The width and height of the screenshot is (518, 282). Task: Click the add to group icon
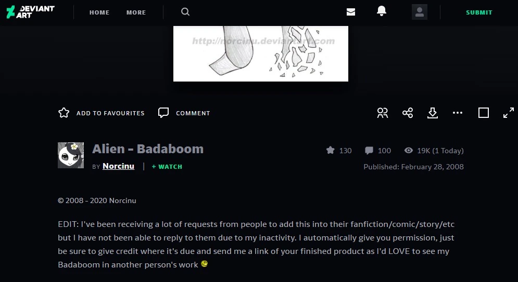[383, 113]
